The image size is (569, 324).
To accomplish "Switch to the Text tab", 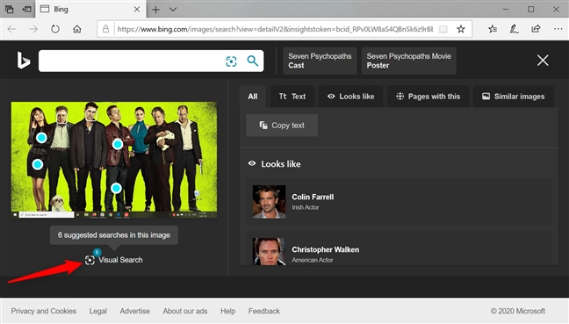I will click(x=292, y=97).
